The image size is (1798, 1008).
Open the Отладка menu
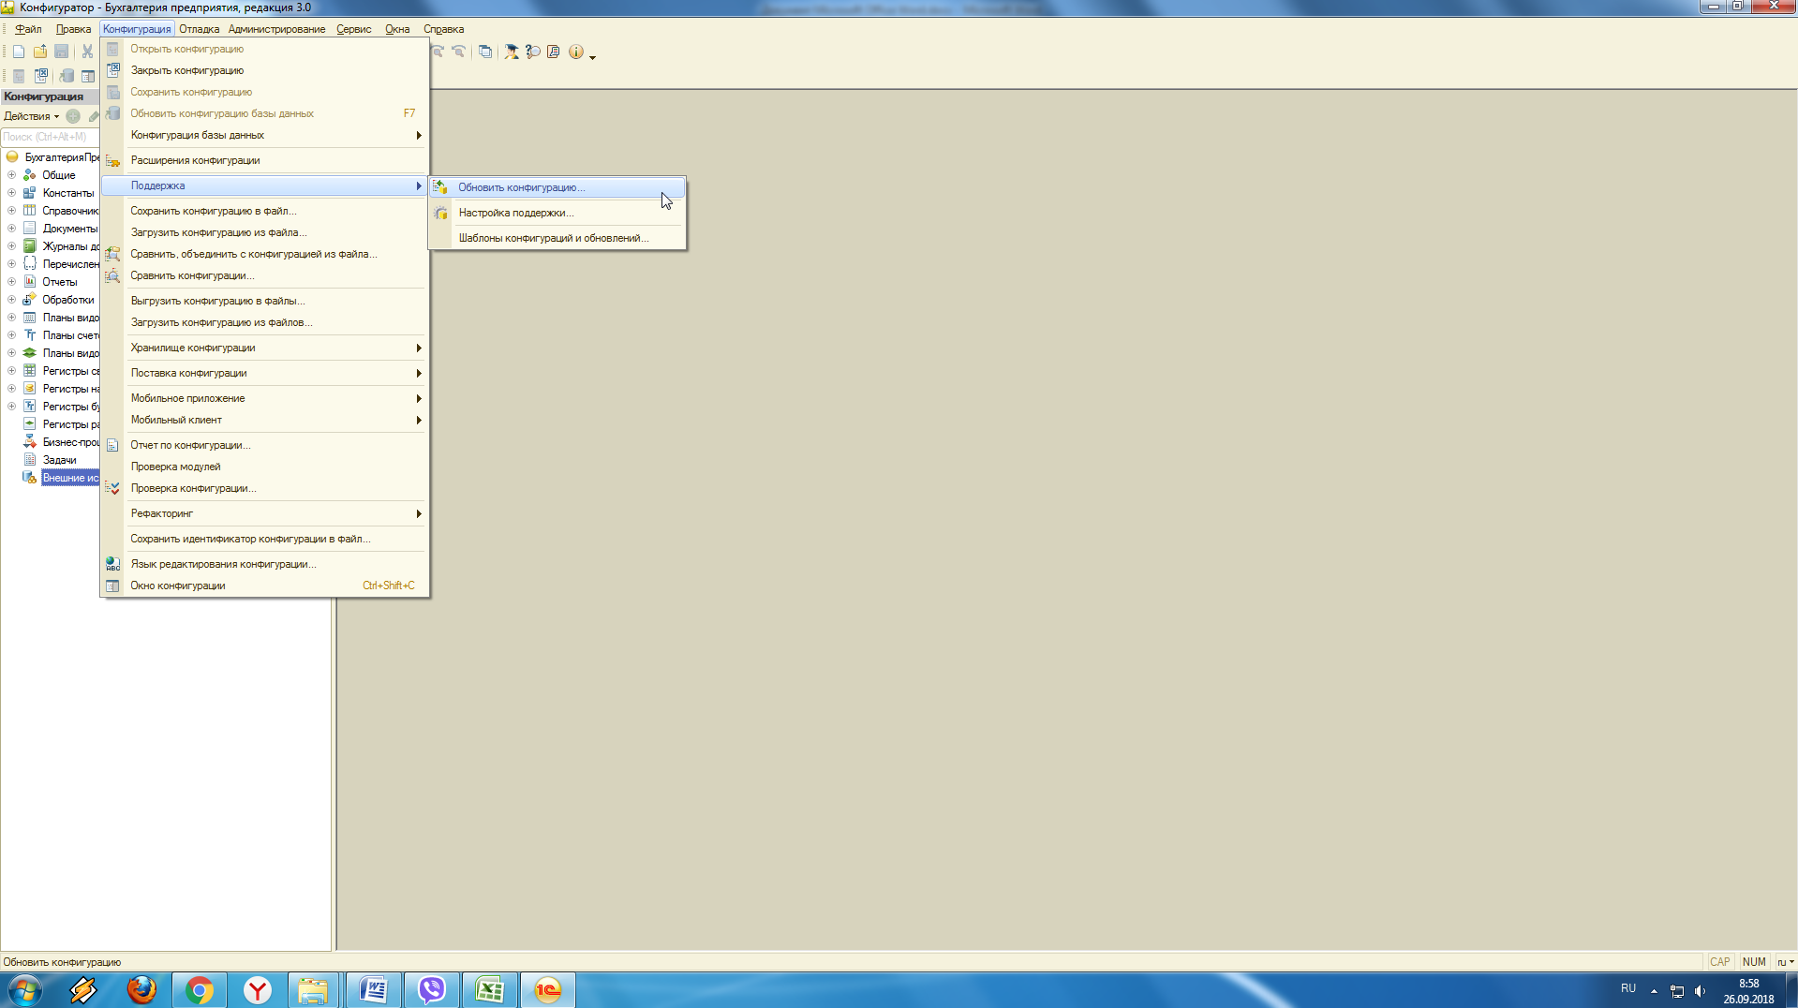tap(199, 29)
